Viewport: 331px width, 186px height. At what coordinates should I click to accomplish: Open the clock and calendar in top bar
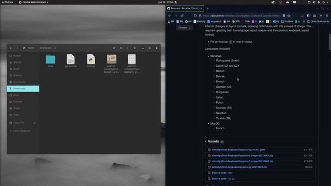[x=165, y=2]
